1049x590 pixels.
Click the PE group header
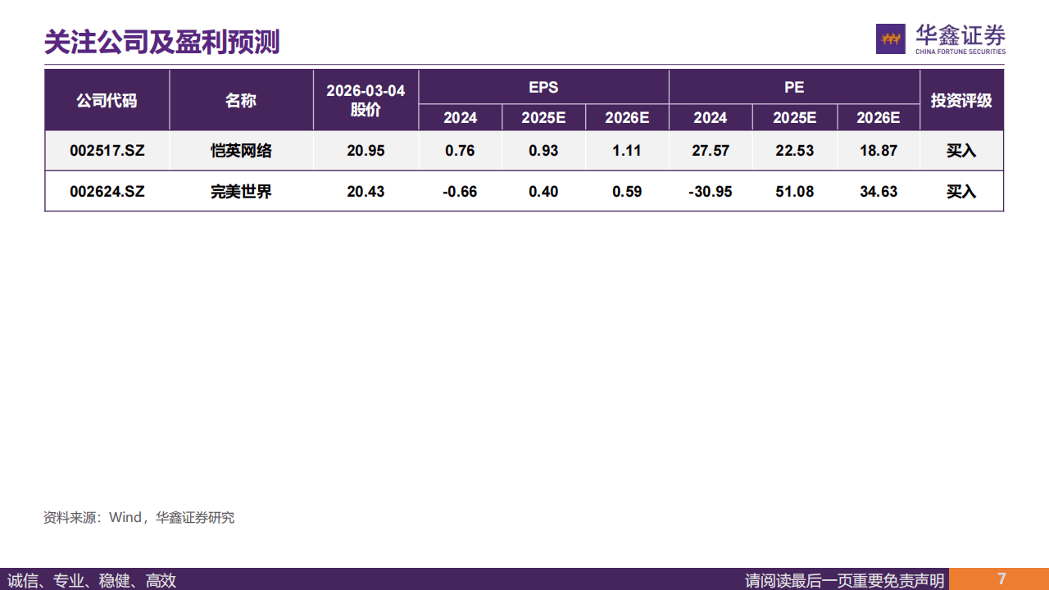pos(794,87)
